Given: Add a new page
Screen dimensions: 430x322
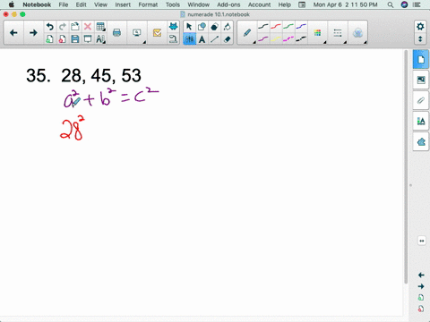Looking at the screenshot, I should [50, 39].
